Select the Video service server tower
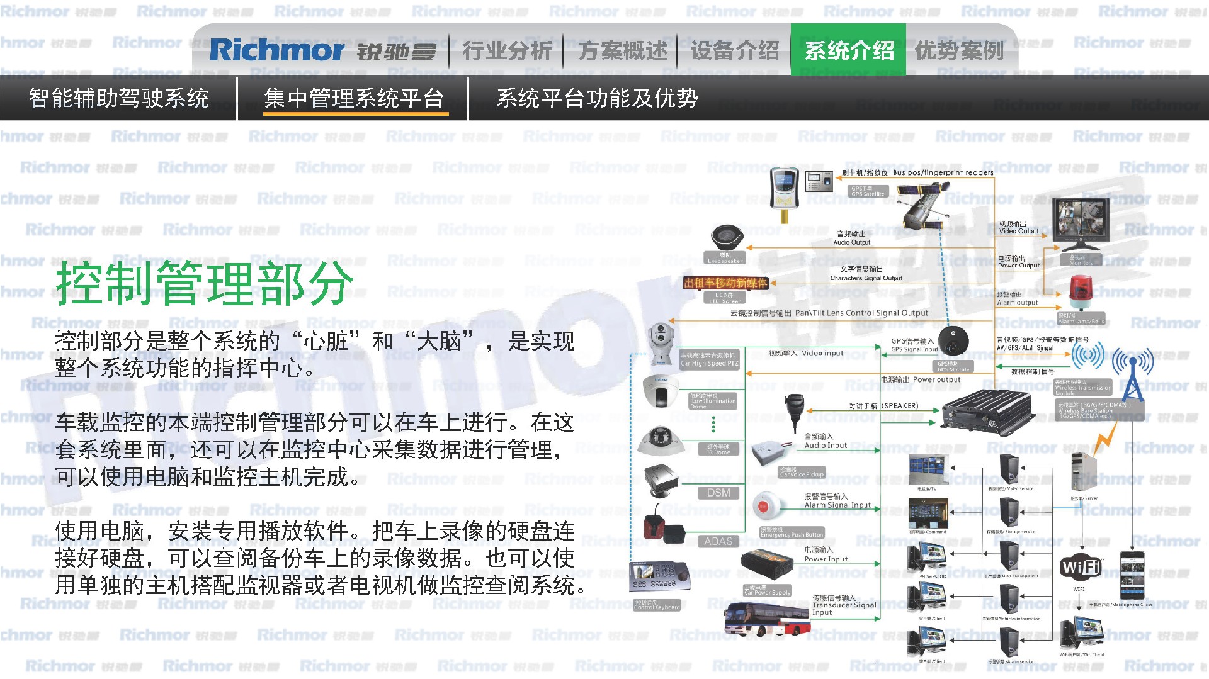Viewport: 1209px width, 679px height. [x=1010, y=469]
